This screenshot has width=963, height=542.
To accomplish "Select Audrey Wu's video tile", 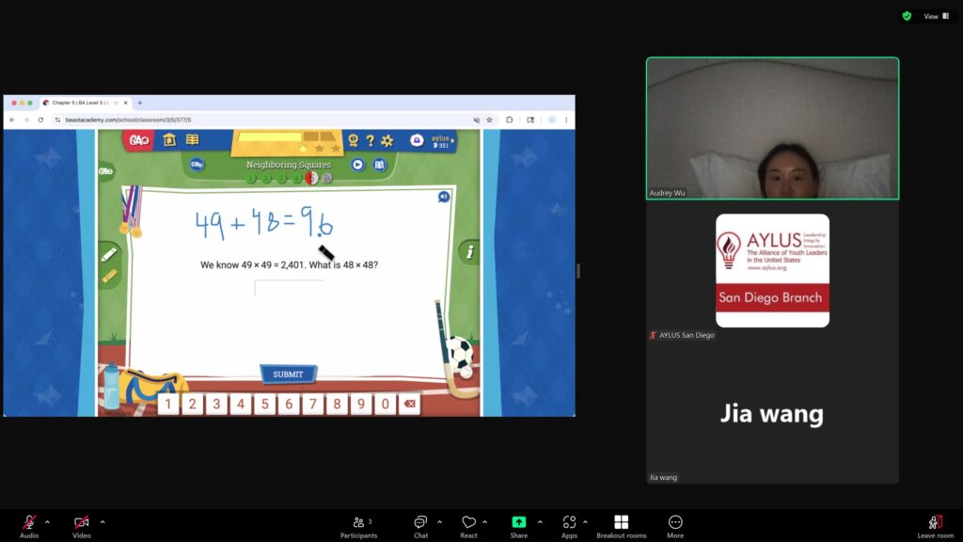I will coord(773,128).
